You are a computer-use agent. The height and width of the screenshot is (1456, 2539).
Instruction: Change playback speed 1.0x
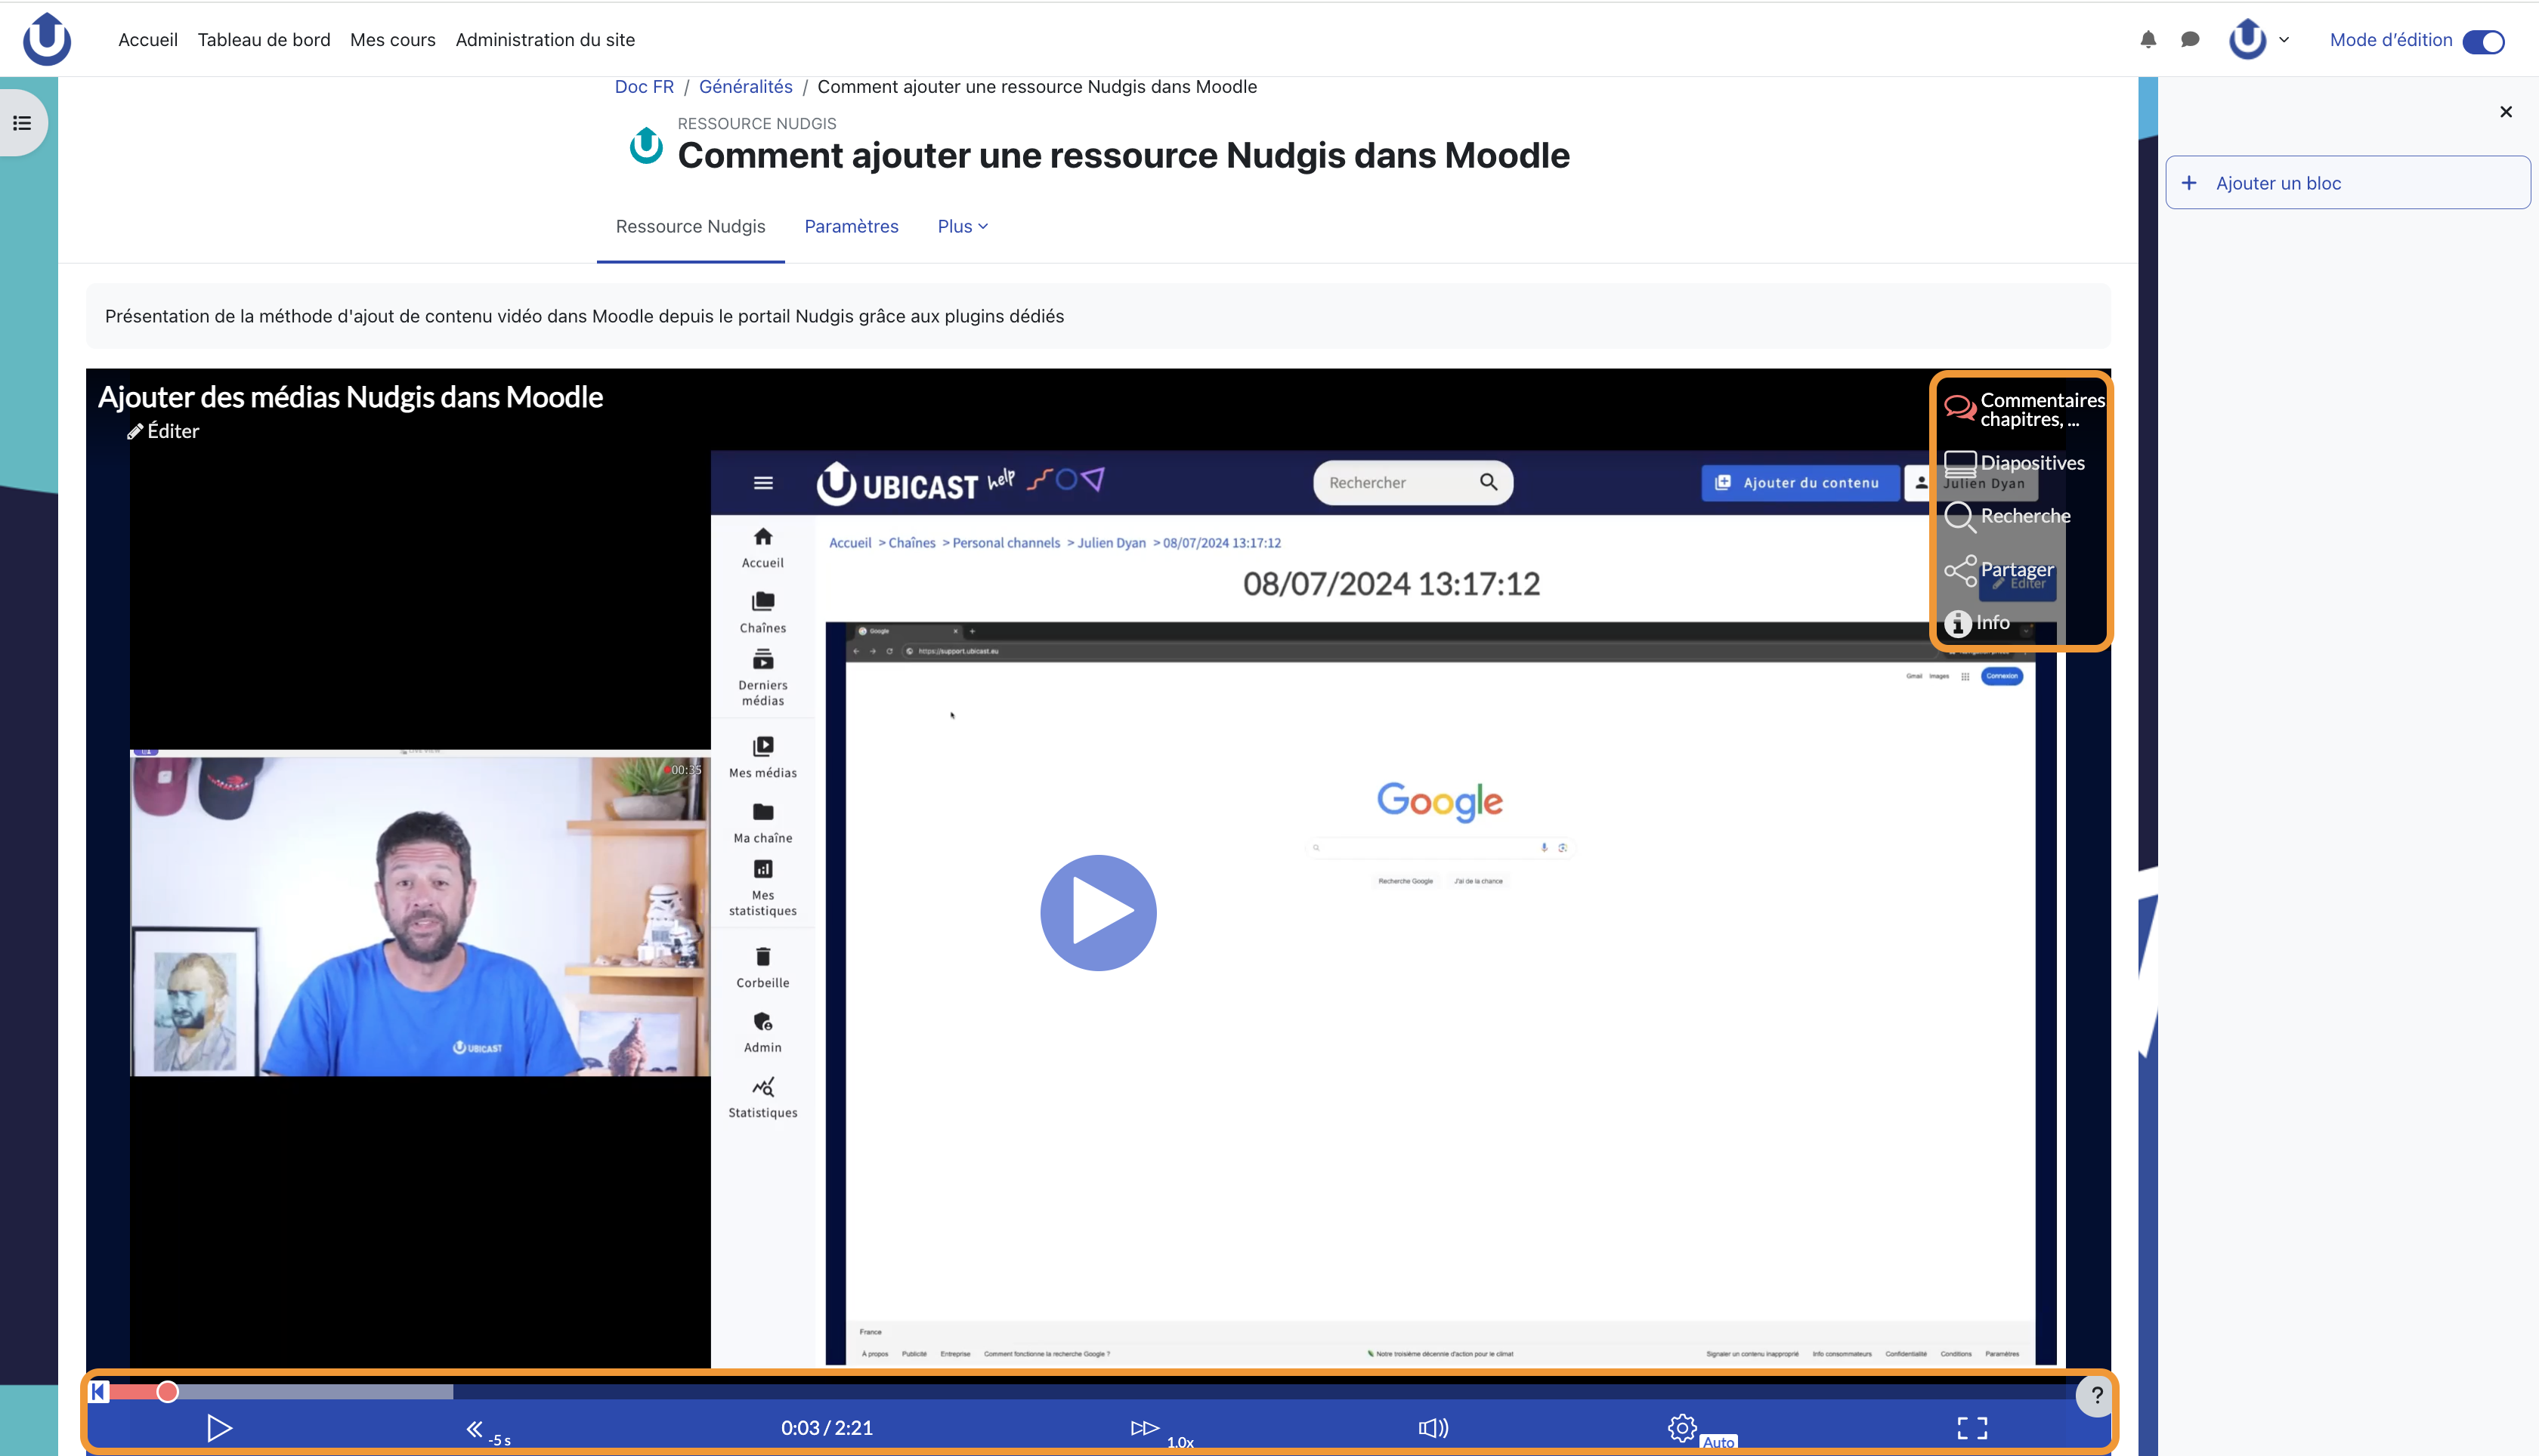[x=1161, y=1431]
